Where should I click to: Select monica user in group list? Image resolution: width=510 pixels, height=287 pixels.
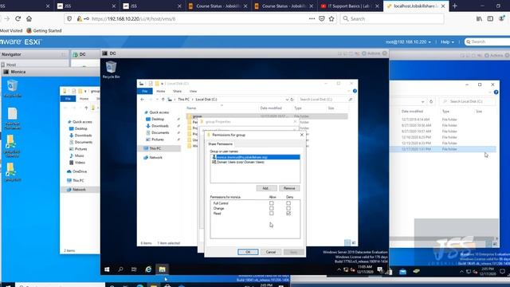(255, 157)
